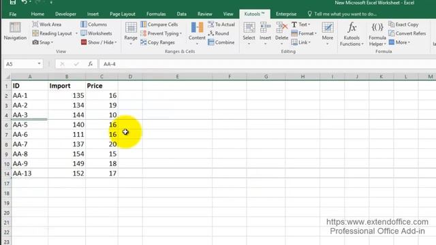Expand the Name Box dropdown

tap(40, 64)
